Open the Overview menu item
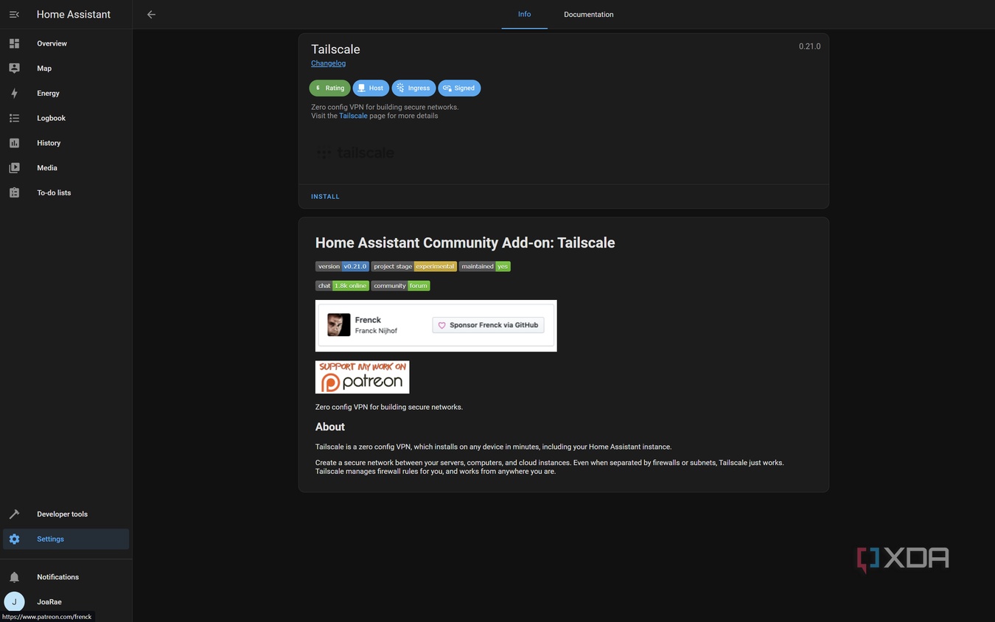 tap(66, 43)
